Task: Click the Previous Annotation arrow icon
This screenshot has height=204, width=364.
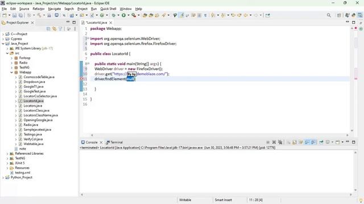Action: point(223,15)
